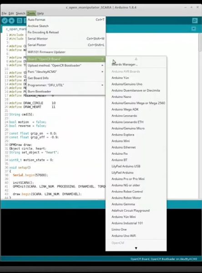This screenshot has width=202, height=273.
Task: Click DRAW_HEART define on line 20
Action: point(32,107)
